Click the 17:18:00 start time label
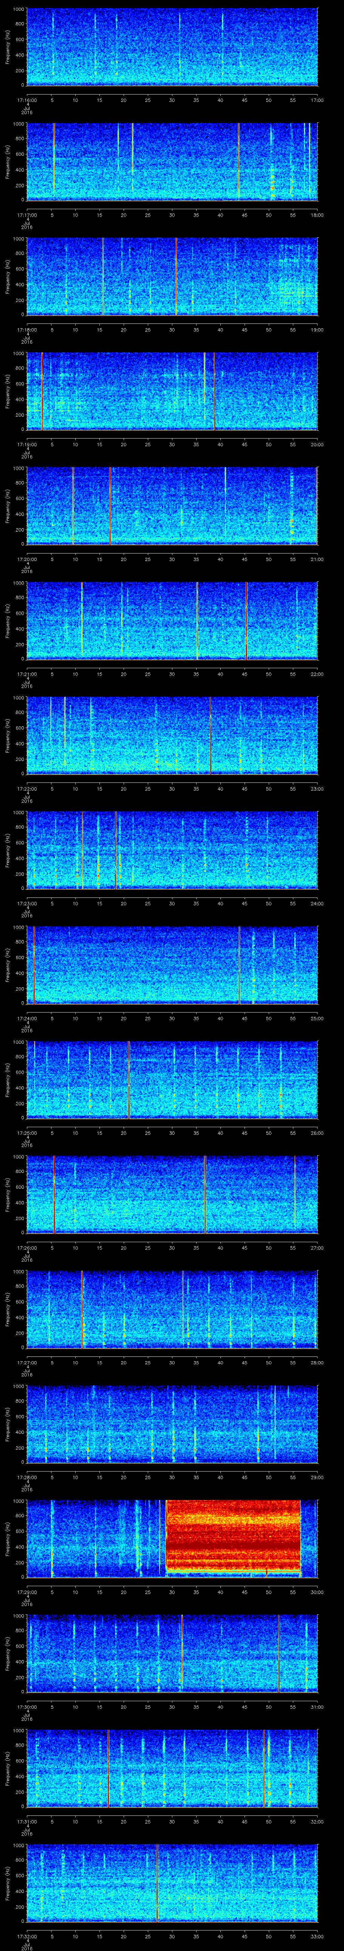344x1951 pixels. pos(27,330)
